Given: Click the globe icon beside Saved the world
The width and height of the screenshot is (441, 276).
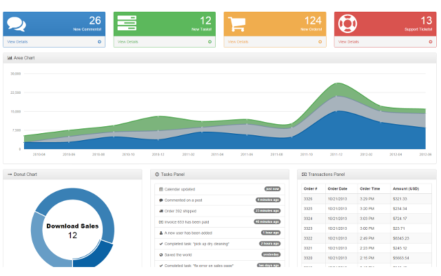Looking at the screenshot, I should [x=161, y=255].
